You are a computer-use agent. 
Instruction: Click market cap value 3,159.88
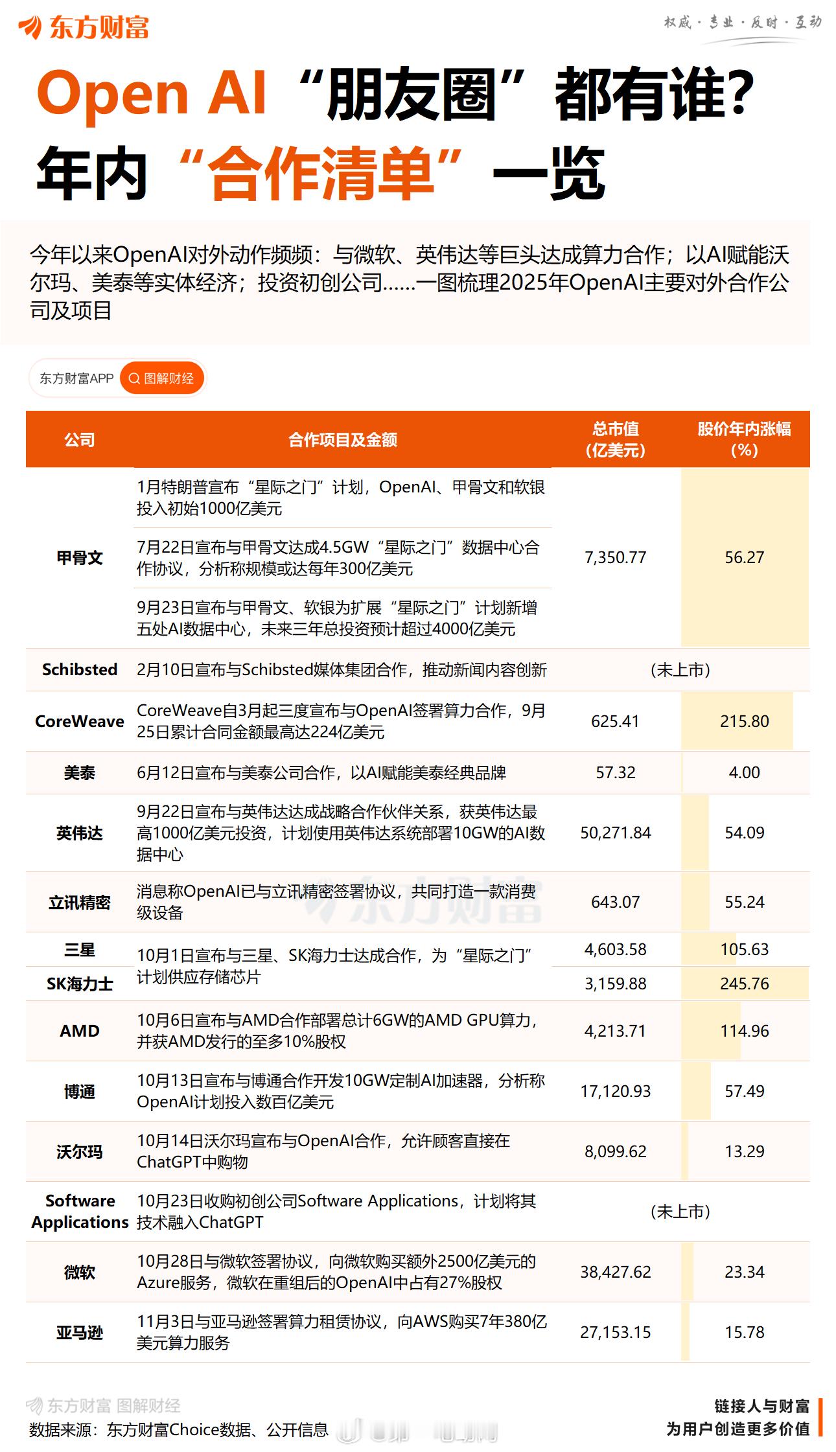[616, 984]
